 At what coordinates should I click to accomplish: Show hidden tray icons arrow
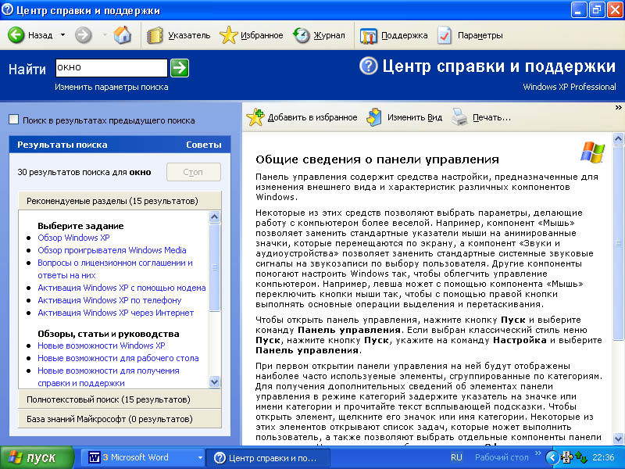point(552,457)
